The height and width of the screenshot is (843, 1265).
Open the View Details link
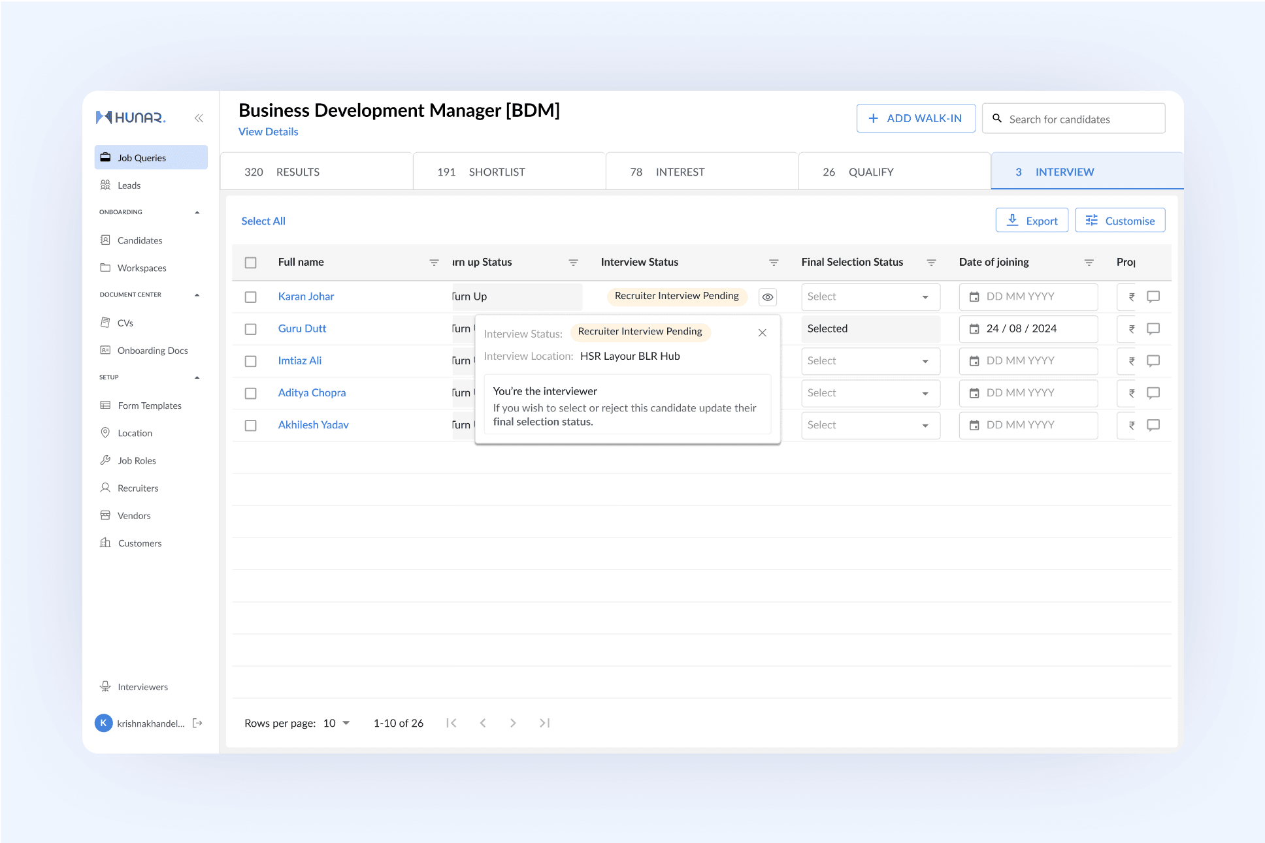click(x=268, y=132)
